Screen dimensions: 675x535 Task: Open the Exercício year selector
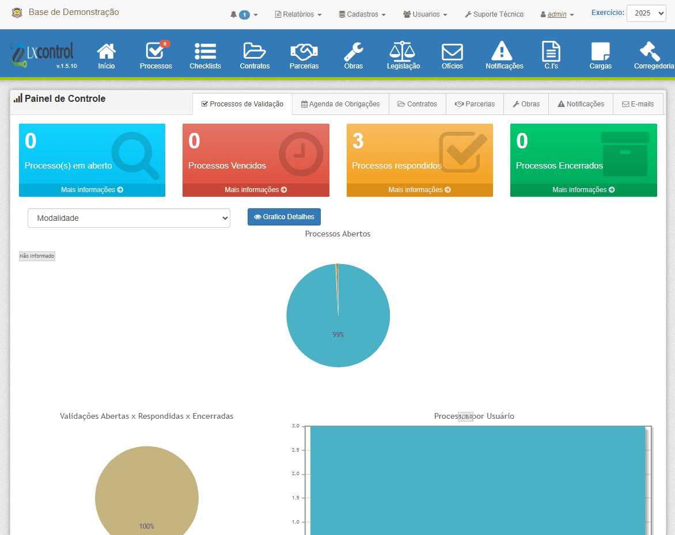646,13
